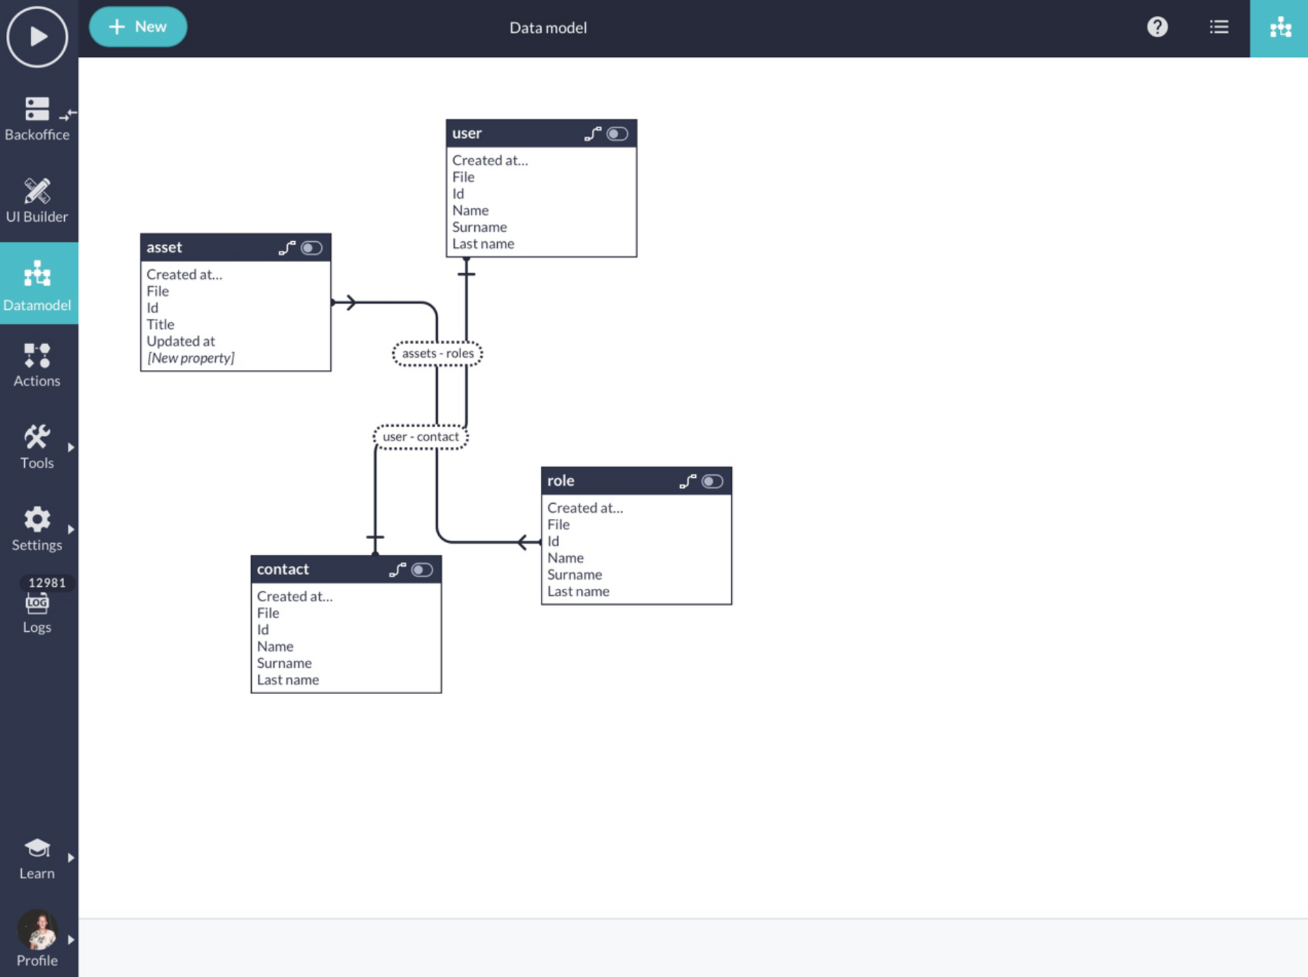The width and height of the screenshot is (1308, 977).
Task: Expand the Settings submenu arrow
Action: tap(71, 529)
